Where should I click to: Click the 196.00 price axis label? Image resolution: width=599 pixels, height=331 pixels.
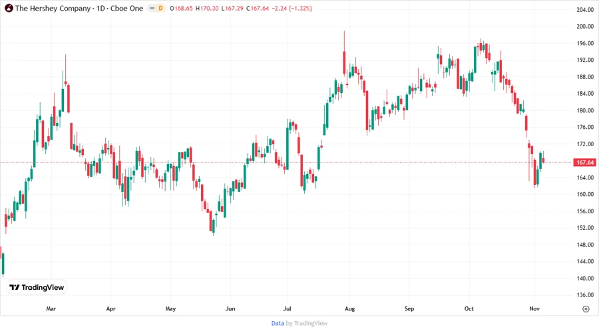click(x=585, y=43)
